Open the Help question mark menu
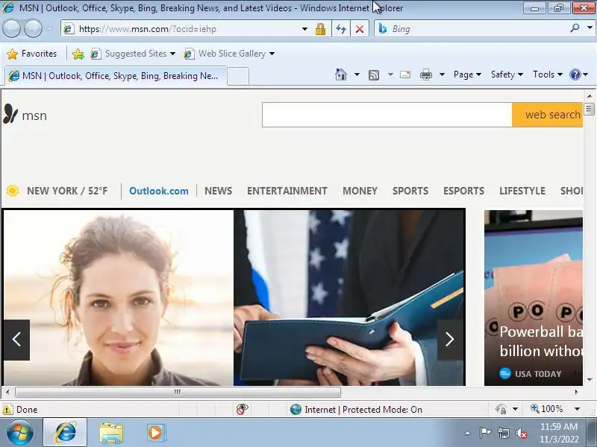597x447 pixels. point(579,74)
